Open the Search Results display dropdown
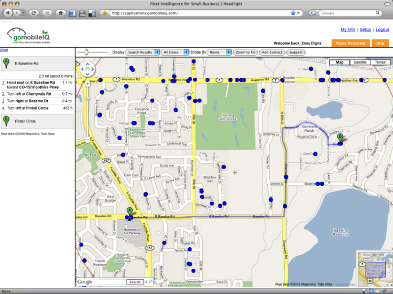The width and height of the screenshot is (393, 294). pyautogui.click(x=142, y=52)
